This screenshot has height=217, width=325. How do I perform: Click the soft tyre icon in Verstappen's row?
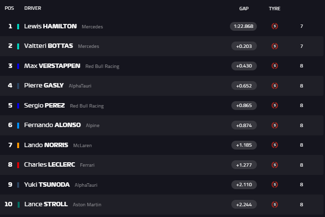click(275, 66)
